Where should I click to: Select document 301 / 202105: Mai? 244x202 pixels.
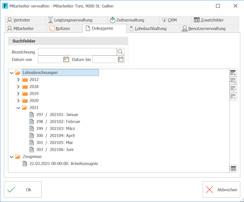click(x=55, y=142)
